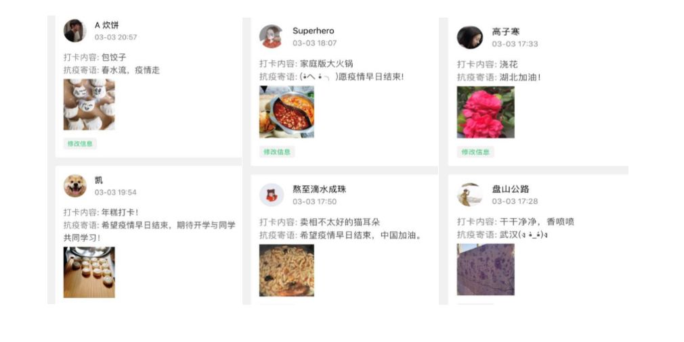Open the rice cake photo thumbnail

[x=89, y=272]
